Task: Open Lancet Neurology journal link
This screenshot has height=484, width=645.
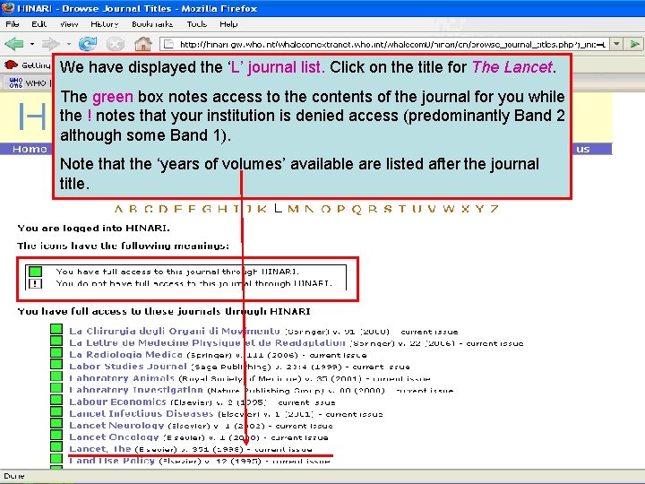Action: coord(116,425)
